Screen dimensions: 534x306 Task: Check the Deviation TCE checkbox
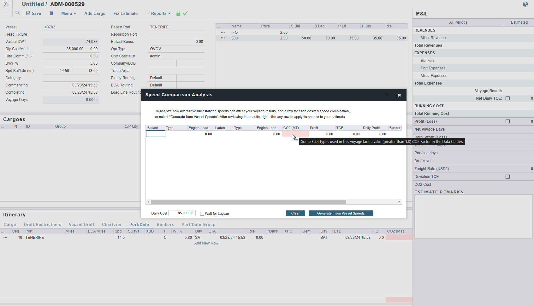coord(507,176)
